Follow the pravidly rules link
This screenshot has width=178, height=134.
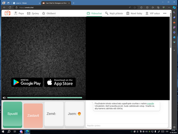151,104
